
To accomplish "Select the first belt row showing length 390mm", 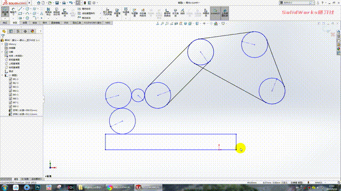I will (x=23, y=110).
